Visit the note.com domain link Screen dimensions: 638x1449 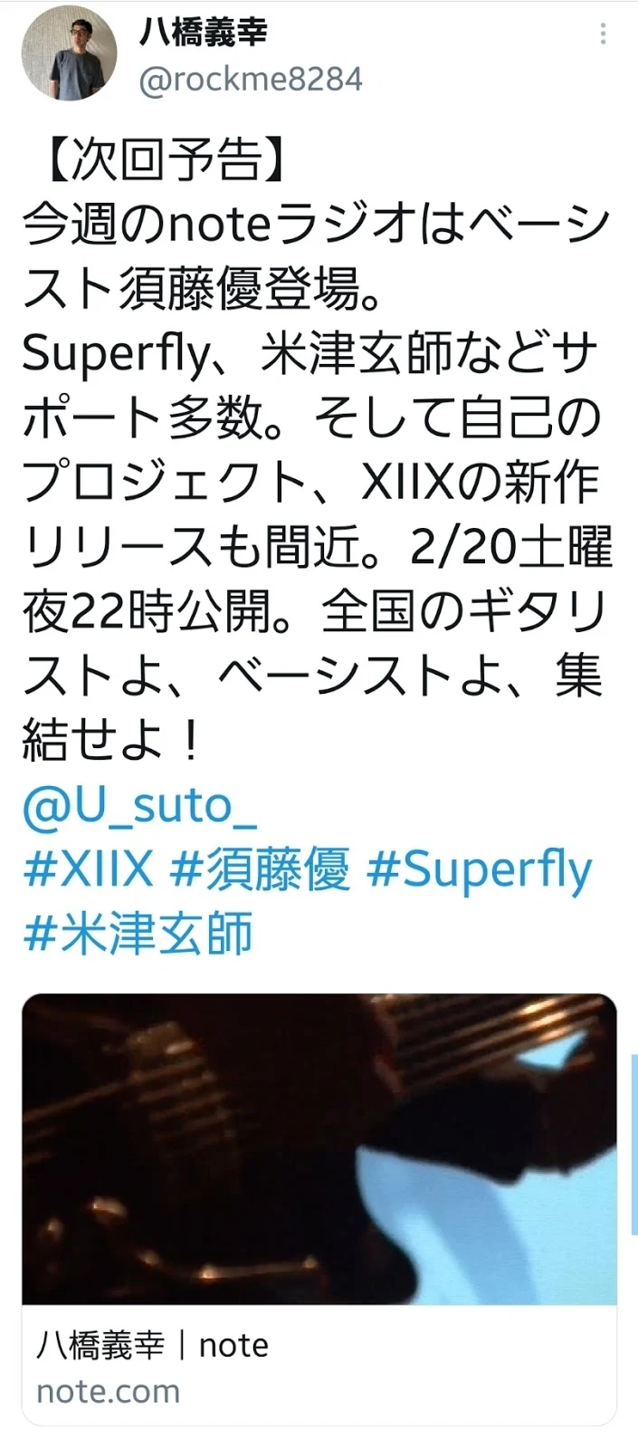coord(108,1391)
